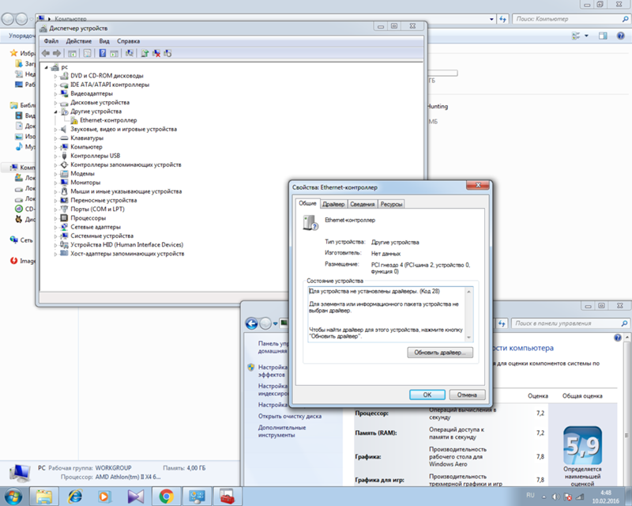This screenshot has height=506, width=632.
Task: Click the Обновить драйвер button
Action: coord(440,353)
